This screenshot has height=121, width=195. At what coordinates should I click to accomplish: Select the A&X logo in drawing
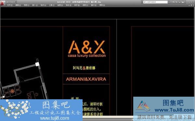tap(86, 47)
